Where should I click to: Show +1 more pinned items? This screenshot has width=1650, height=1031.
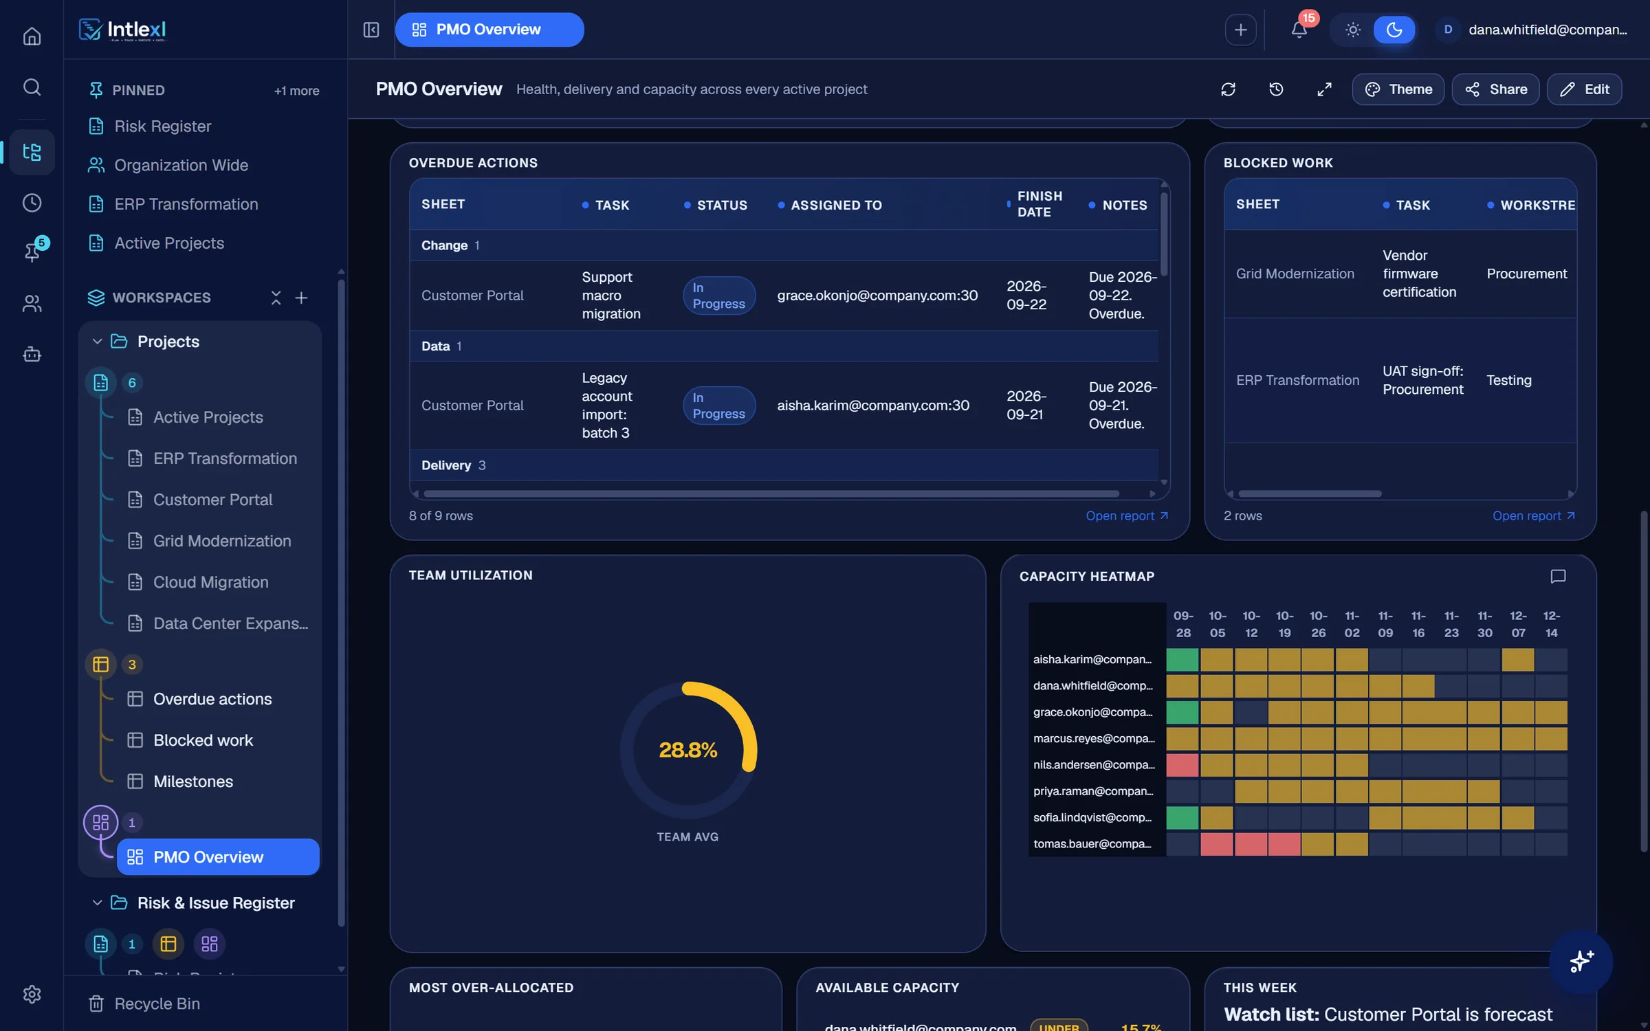296,91
